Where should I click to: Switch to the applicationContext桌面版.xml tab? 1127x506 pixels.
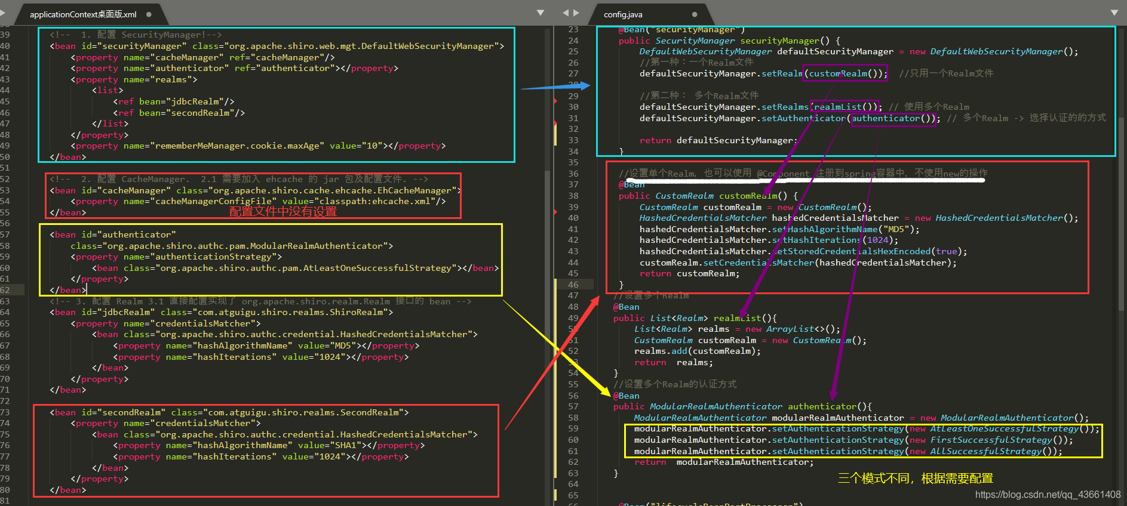pos(83,14)
